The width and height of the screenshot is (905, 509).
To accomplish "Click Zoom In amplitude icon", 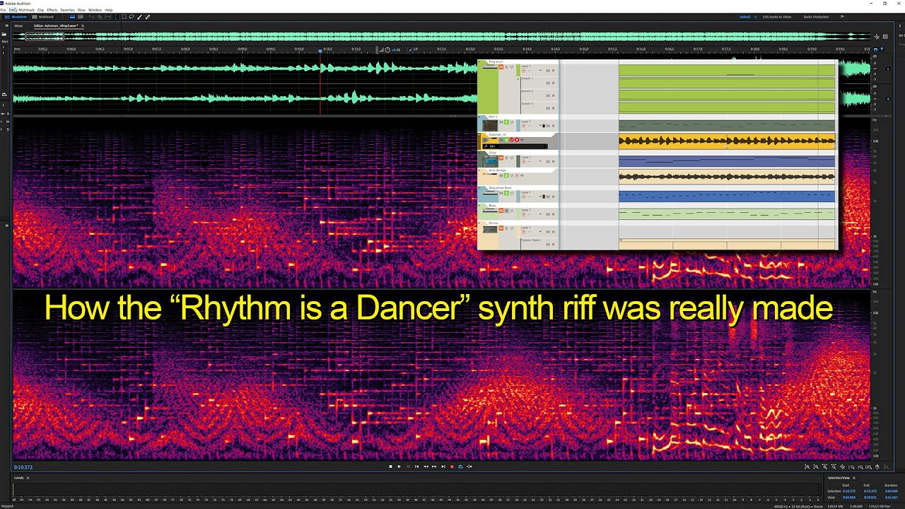I will pyautogui.click(x=807, y=467).
